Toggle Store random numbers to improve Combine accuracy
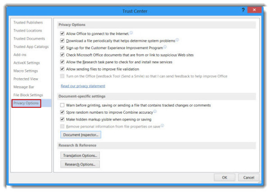 [62, 112]
